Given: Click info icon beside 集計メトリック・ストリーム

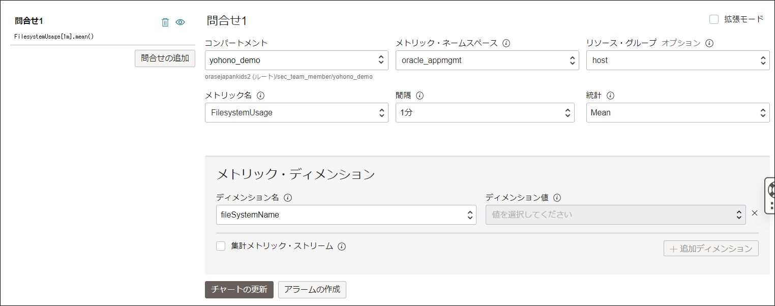Looking at the screenshot, I should [342, 247].
